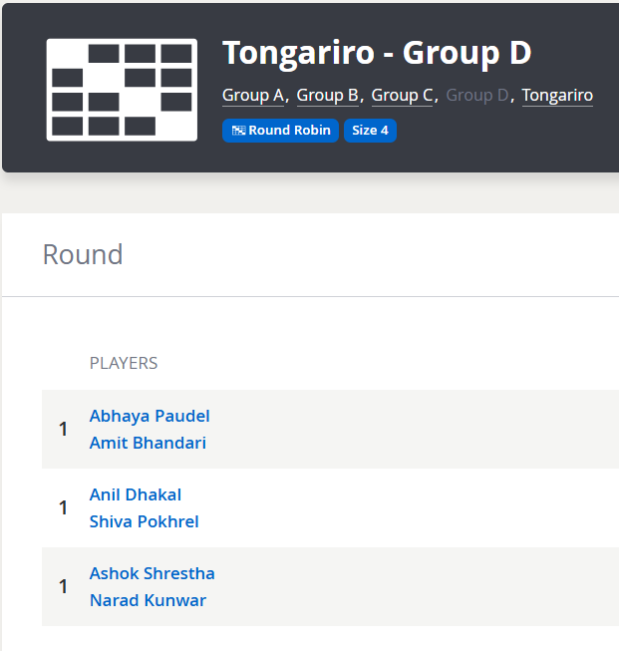Select the Abhaya Paudel and Amit Bhandari row

pos(399,429)
